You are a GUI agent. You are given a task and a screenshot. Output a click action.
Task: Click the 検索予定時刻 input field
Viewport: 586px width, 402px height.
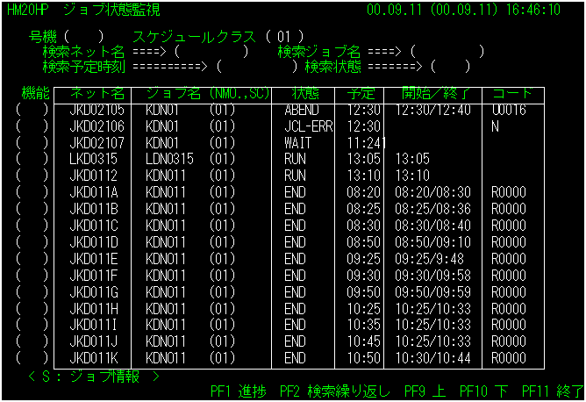click(256, 66)
